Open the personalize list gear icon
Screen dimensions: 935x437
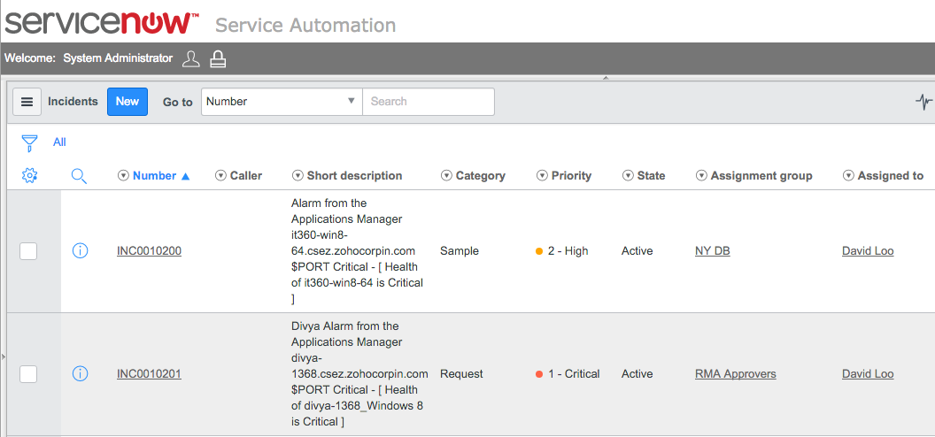pyautogui.click(x=29, y=176)
